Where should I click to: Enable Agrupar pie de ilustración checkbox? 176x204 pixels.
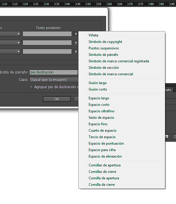coord(31,87)
